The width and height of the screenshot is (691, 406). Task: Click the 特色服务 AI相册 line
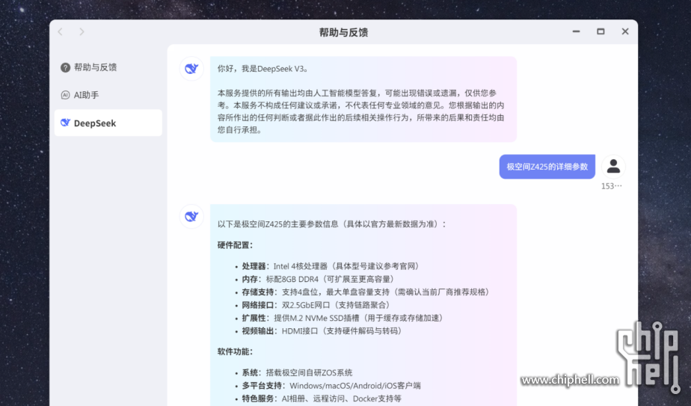click(322, 399)
